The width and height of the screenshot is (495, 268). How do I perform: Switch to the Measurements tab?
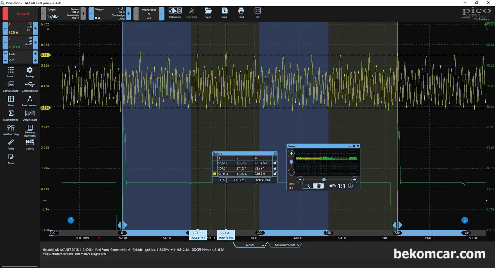coord(285,245)
